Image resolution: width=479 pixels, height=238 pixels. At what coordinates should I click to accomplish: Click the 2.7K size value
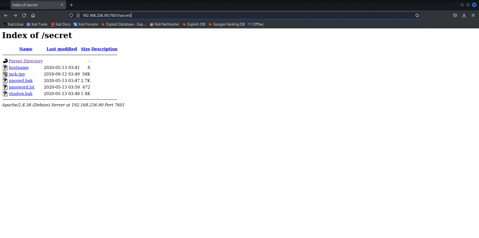(x=86, y=80)
